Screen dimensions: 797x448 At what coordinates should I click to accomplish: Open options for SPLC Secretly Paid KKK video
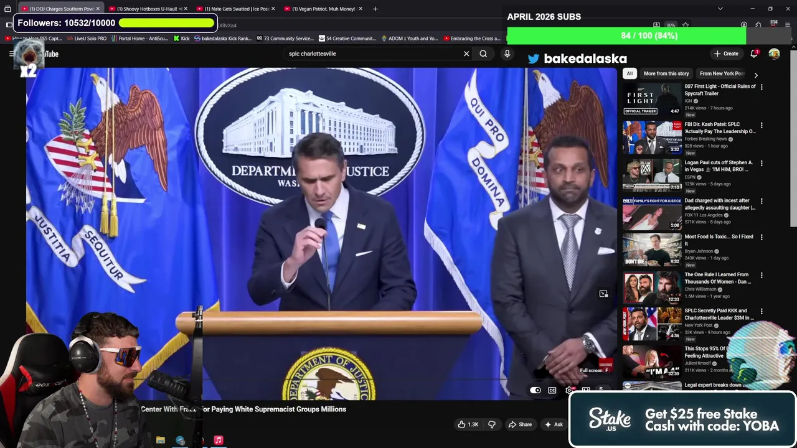tap(762, 311)
